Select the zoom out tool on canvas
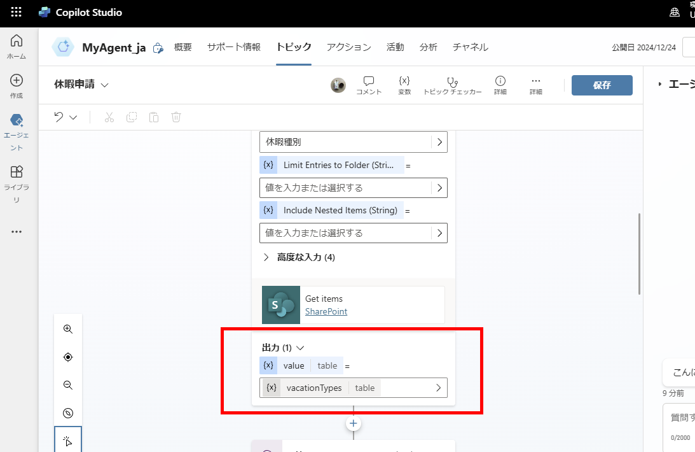The width and height of the screenshot is (695, 452). point(67,385)
